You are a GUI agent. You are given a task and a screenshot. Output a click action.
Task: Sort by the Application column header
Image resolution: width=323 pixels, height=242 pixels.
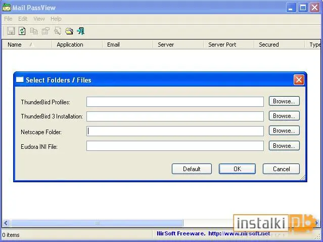[x=77, y=45]
